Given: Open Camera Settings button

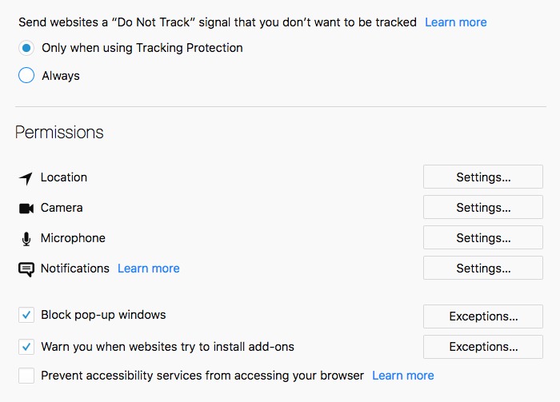Looking at the screenshot, I should click(483, 207).
